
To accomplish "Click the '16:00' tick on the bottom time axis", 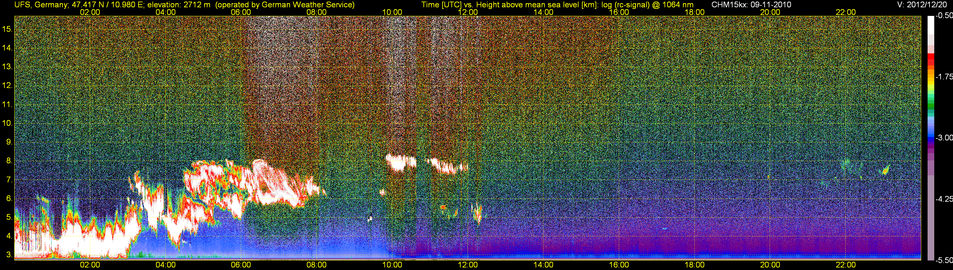I will click(x=619, y=265).
